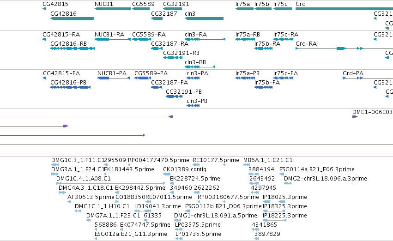Select the Ir75c gene feature

tap(283, 9)
